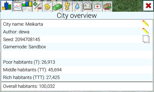Open the green cash money tab

pyautogui.click(x=57, y=6)
